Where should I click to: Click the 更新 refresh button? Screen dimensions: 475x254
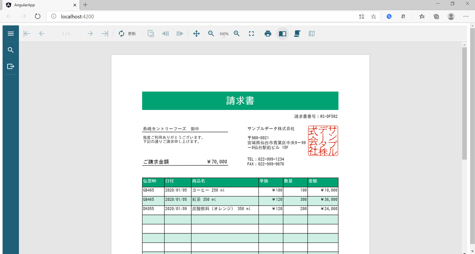click(x=127, y=34)
